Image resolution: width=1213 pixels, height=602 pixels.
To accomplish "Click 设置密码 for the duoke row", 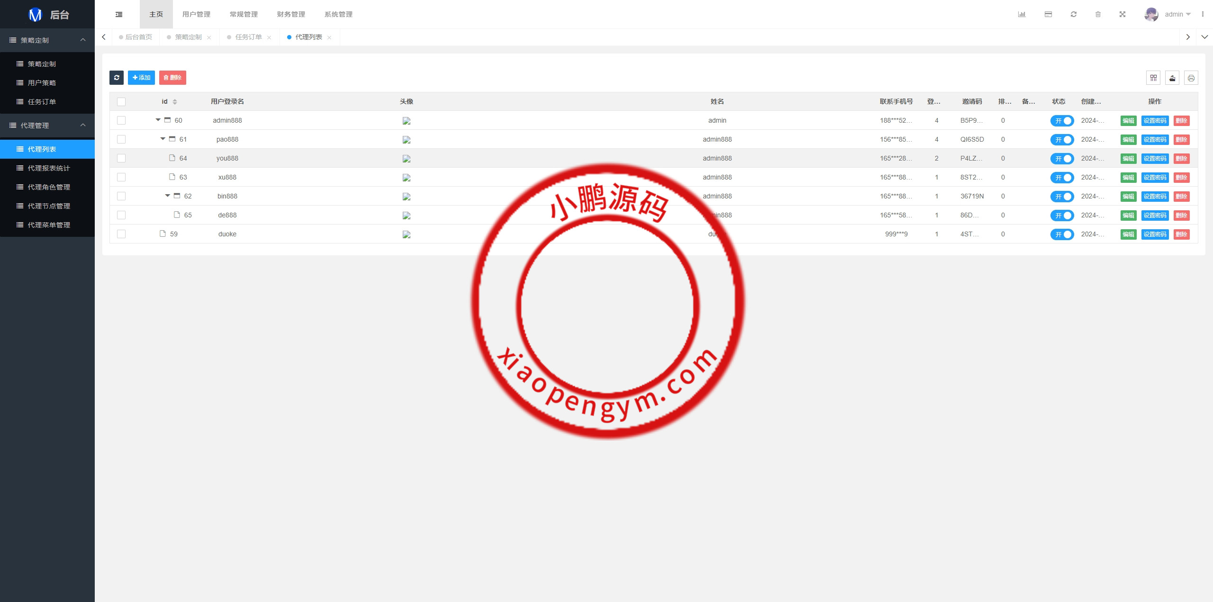I will (x=1155, y=234).
